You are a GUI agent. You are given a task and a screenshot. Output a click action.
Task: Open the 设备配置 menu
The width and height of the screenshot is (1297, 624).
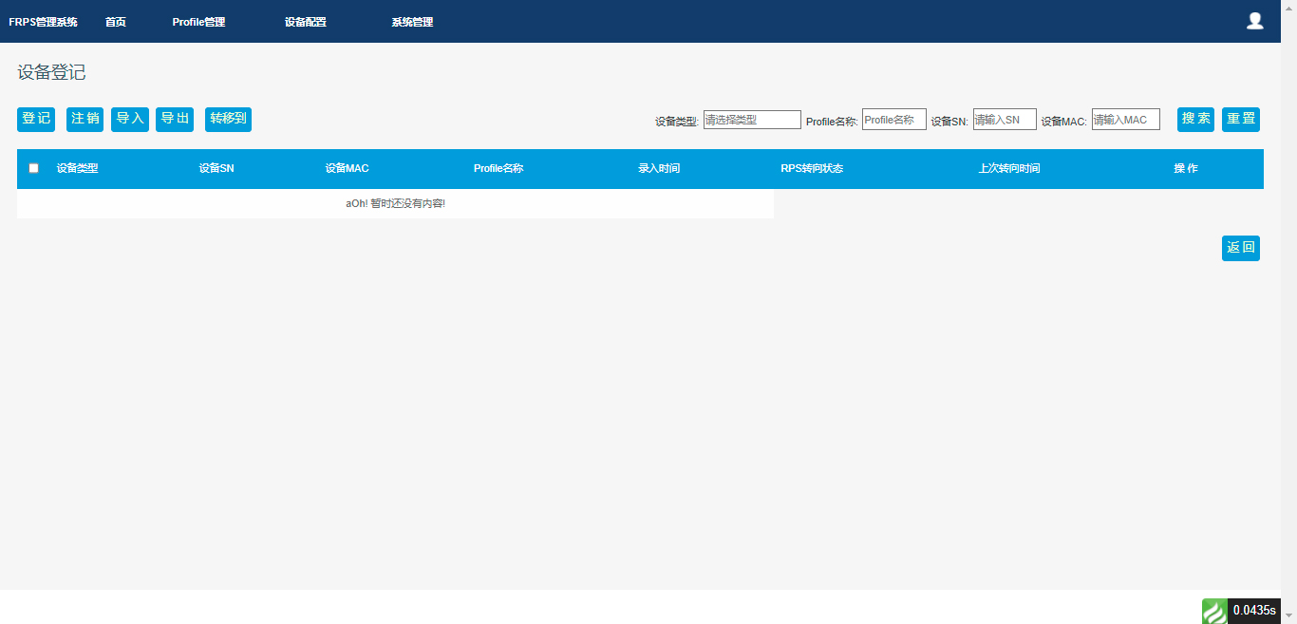pyautogui.click(x=305, y=22)
